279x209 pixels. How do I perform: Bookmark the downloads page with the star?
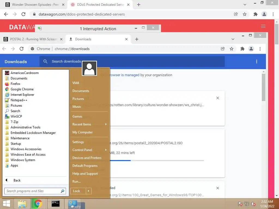(x=232, y=49)
